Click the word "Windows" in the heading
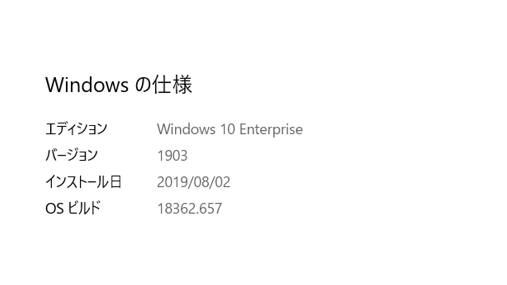Screen dimensions: 507x285 pyautogui.click(x=87, y=85)
